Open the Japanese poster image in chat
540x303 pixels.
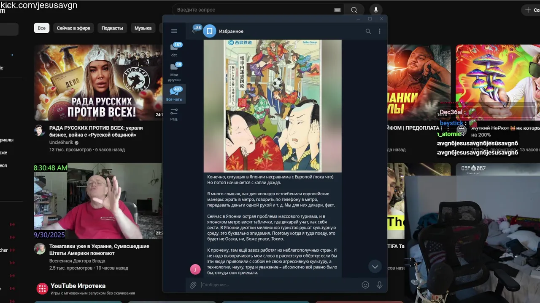click(273, 106)
